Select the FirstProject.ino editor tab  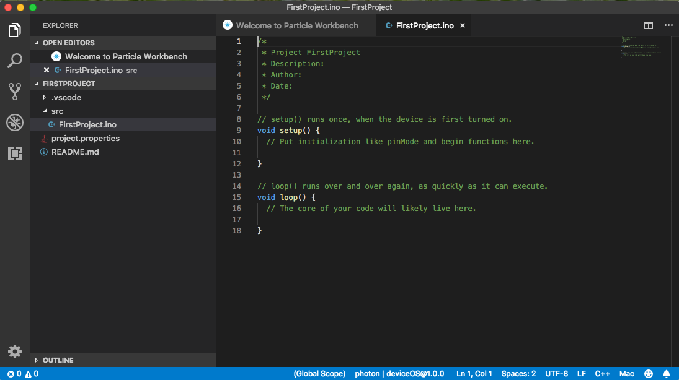pos(424,25)
